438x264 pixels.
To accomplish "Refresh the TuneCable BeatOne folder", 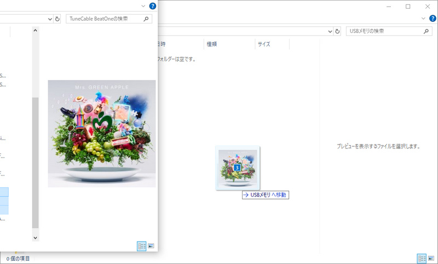I will point(57,19).
